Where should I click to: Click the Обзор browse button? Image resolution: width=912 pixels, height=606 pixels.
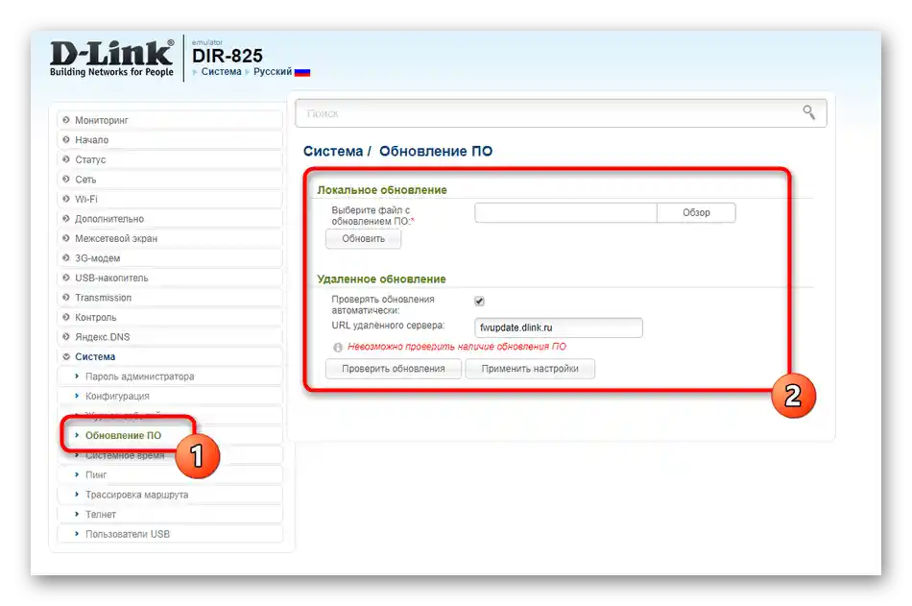tap(696, 213)
